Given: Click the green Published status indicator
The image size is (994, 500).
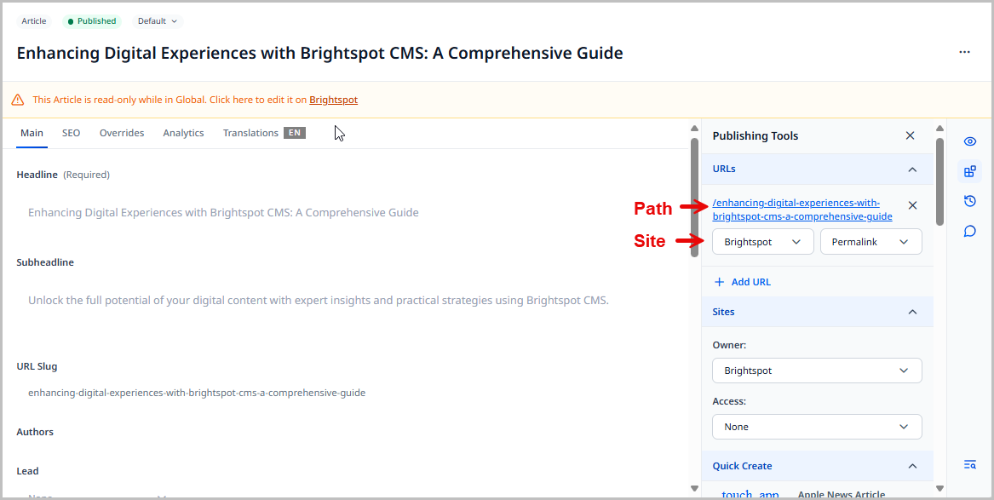Looking at the screenshot, I should [x=91, y=20].
